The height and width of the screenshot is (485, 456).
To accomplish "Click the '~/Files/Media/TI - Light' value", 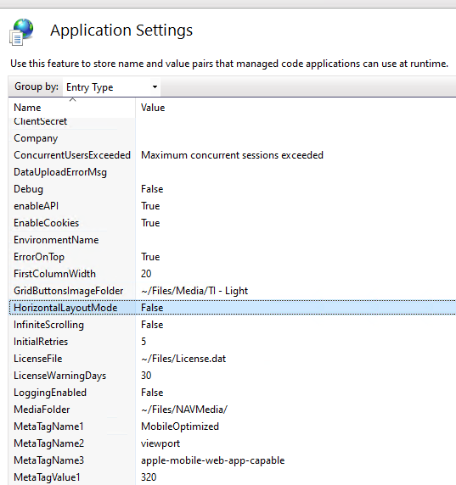I will [194, 291].
